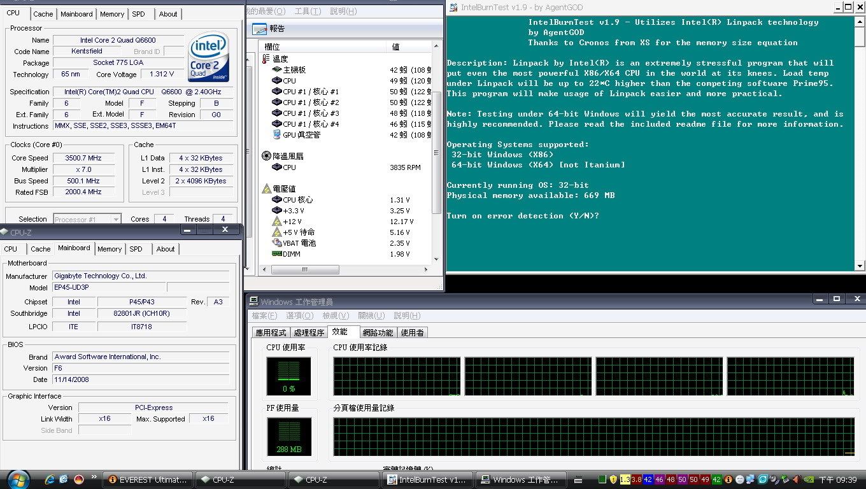Open the Selection Processor #1 dropdown

point(87,219)
